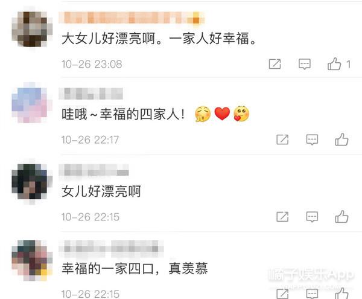
Task: Open the orange username of first commenter
Action: coord(132,18)
